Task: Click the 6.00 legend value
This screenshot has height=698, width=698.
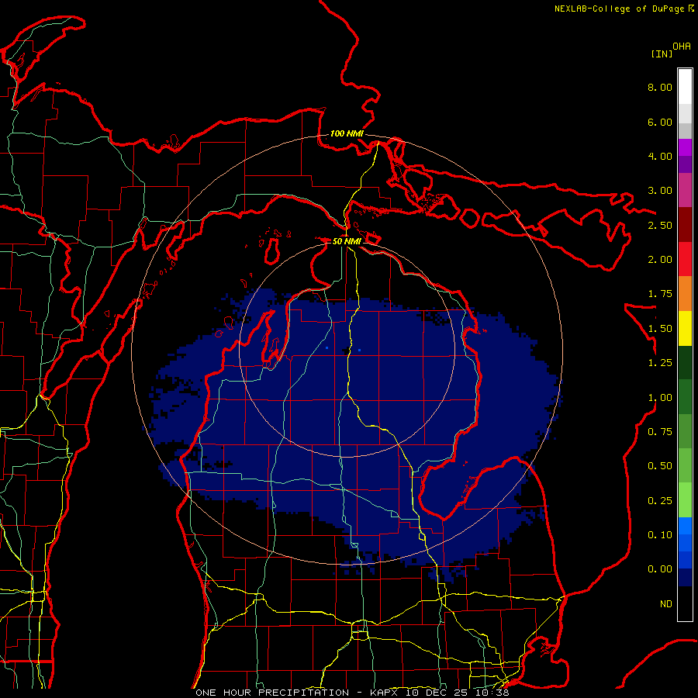Action: (660, 122)
